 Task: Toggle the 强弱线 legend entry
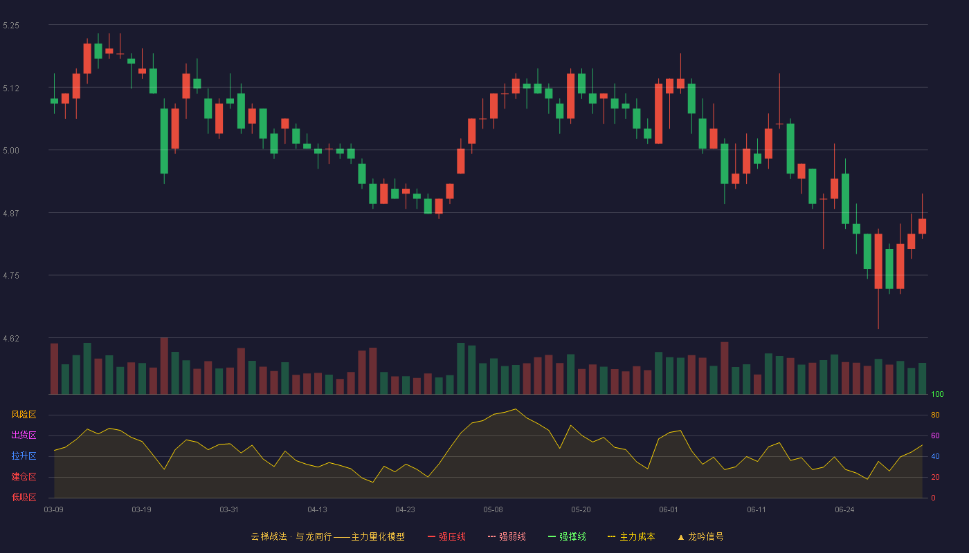pos(507,536)
